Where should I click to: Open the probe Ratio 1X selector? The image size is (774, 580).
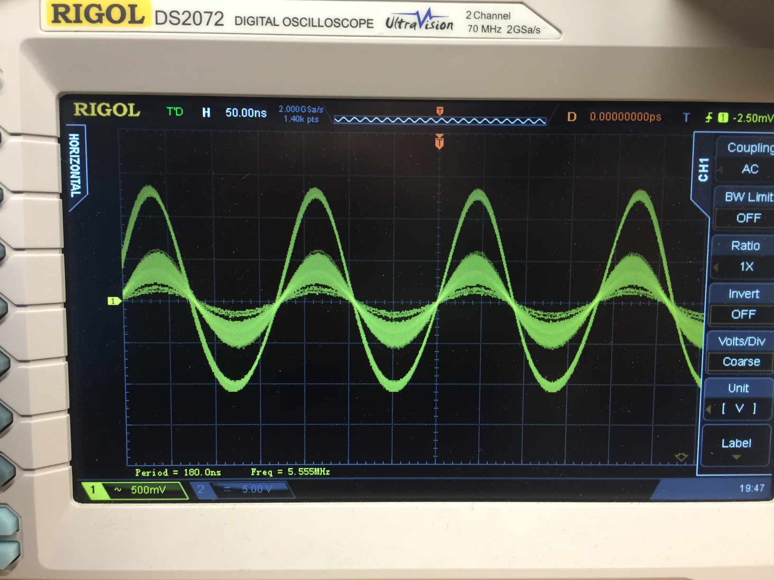point(744,256)
